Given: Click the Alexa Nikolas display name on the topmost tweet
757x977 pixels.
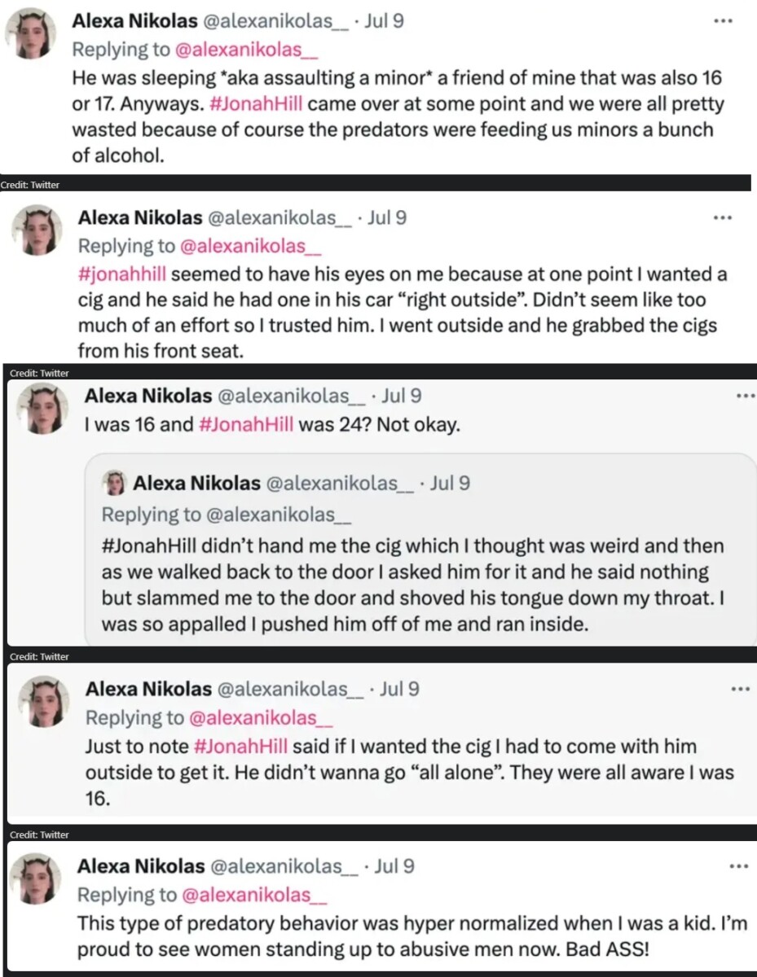Looking at the screenshot, I should [x=134, y=21].
